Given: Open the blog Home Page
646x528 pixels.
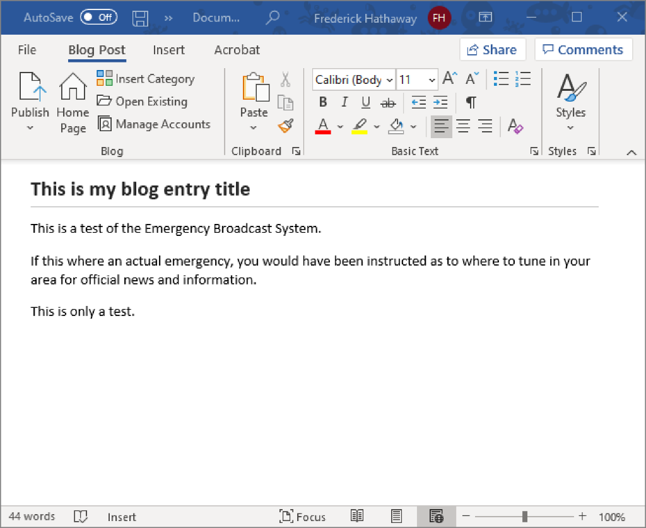Looking at the screenshot, I should (x=73, y=103).
